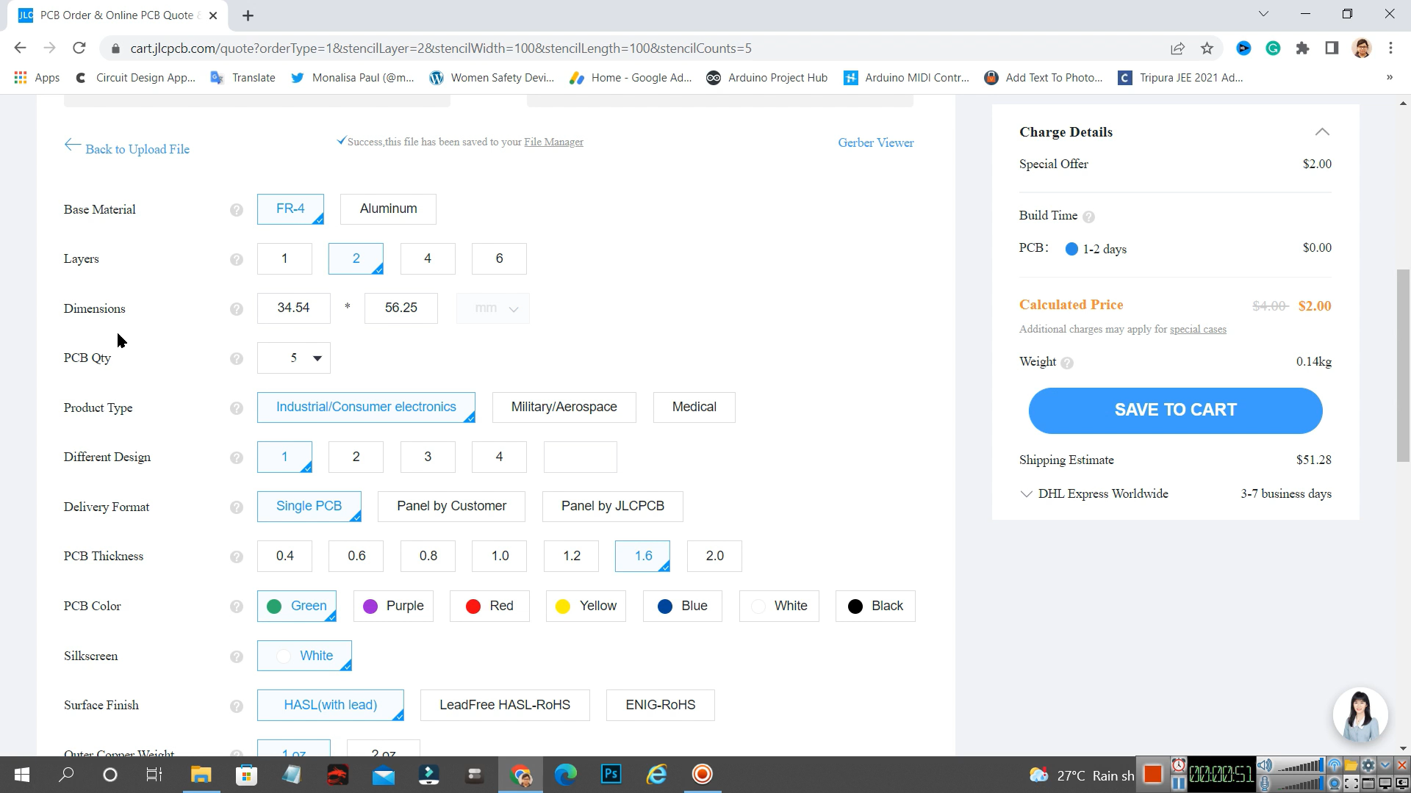Select Aluminum as the base material

pos(388,209)
